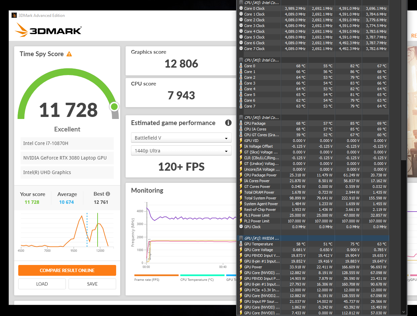This screenshot has width=417, height=316.
Task: Click the lightning icon for IA Voltage Offset
Action: [x=241, y=146]
